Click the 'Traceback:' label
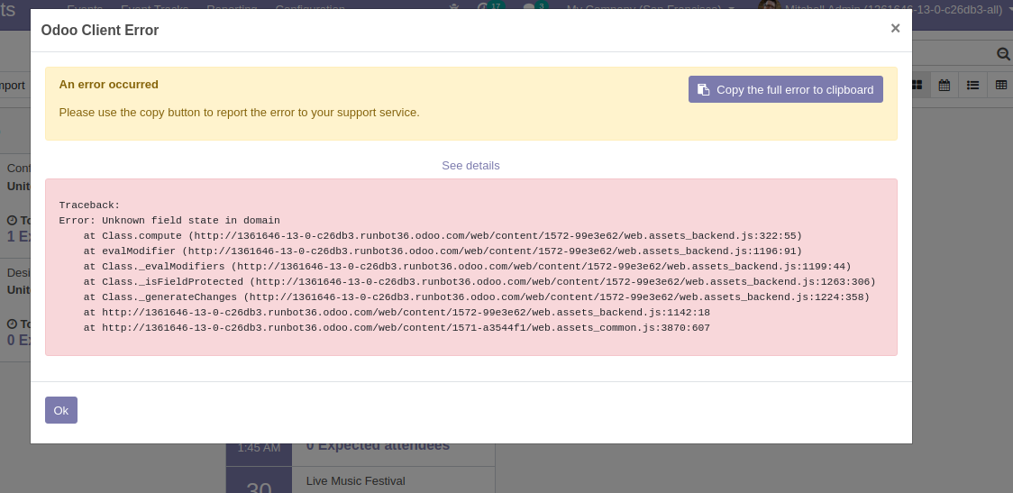Viewport: 1013px width, 493px height. 89,205
